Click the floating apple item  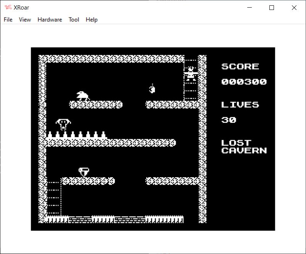[x=152, y=89]
